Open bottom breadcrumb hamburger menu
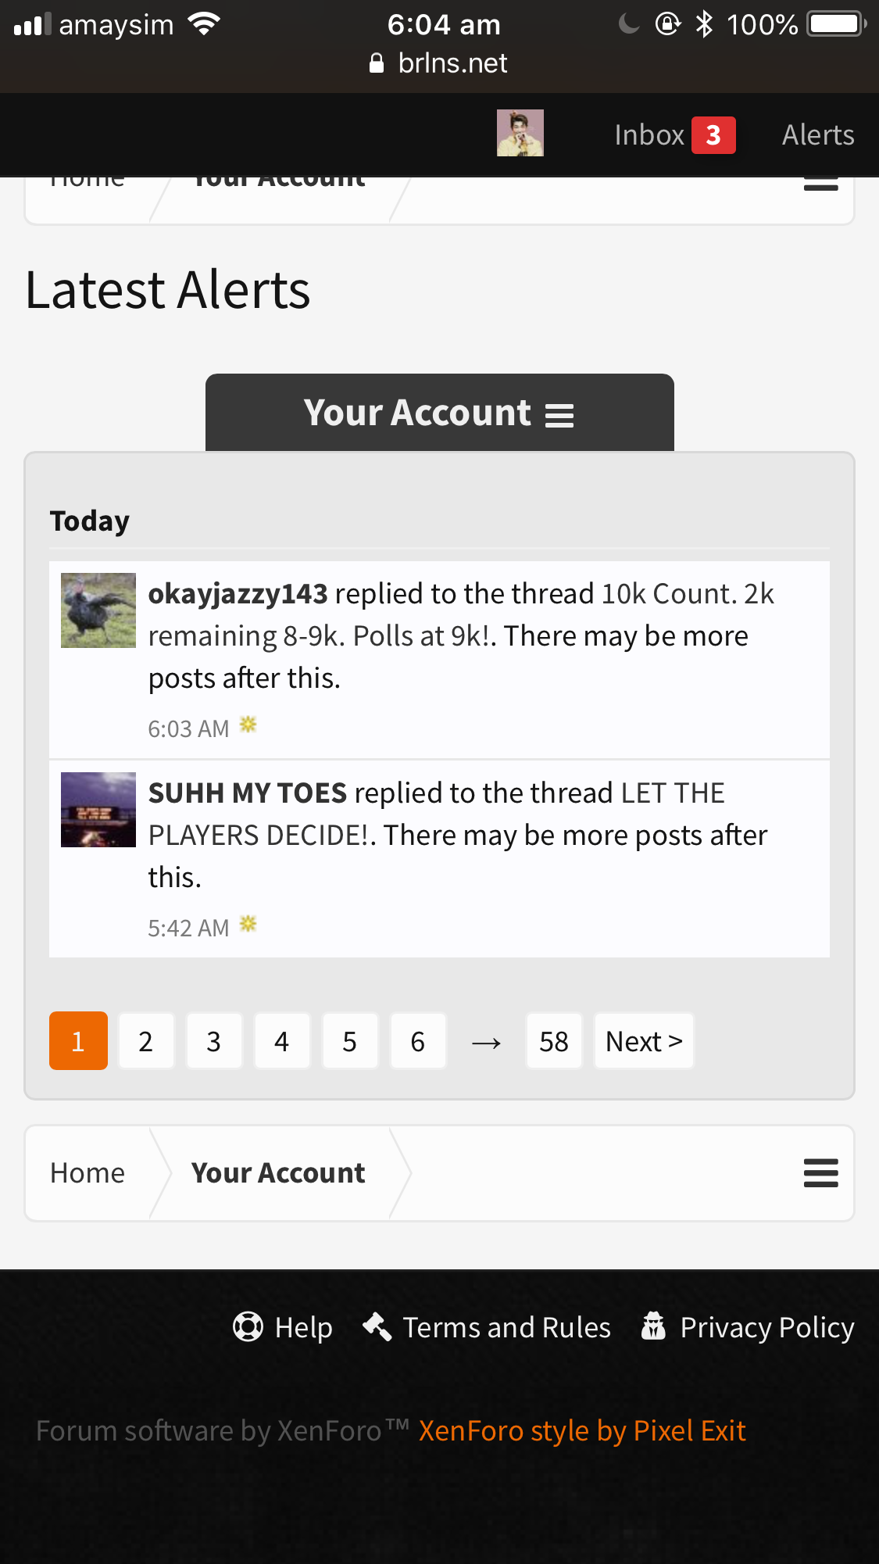This screenshot has width=879, height=1564. tap(820, 1173)
